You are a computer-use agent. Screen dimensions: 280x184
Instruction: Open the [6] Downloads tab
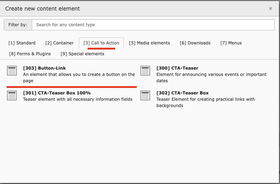click(x=195, y=43)
